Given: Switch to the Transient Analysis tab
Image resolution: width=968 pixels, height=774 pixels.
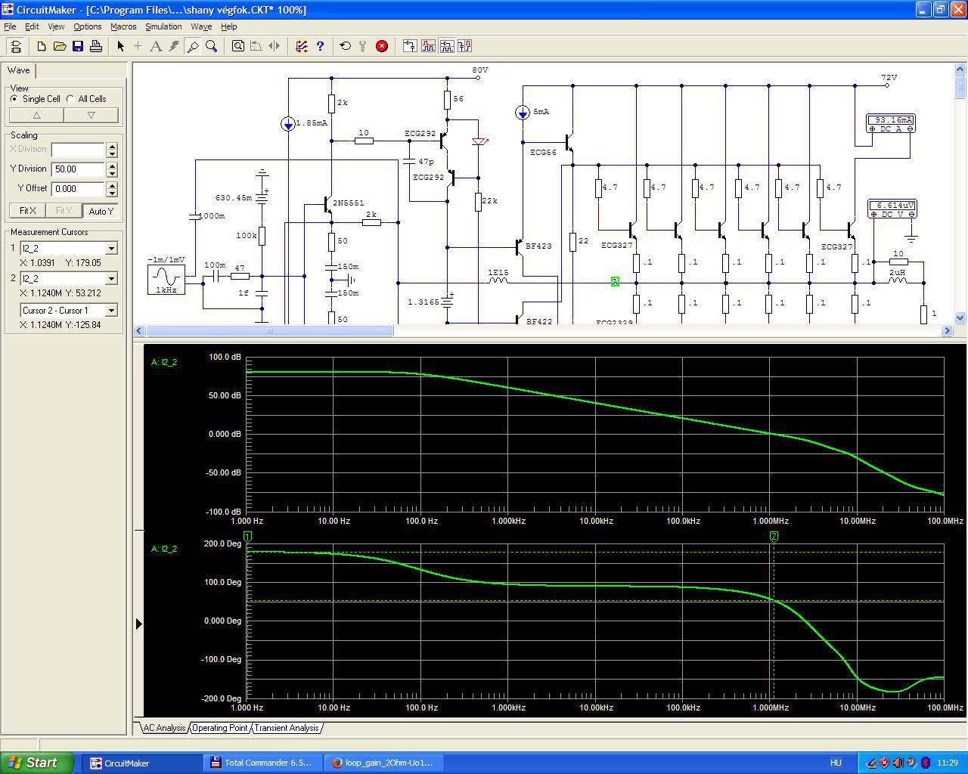Looking at the screenshot, I should pos(286,728).
